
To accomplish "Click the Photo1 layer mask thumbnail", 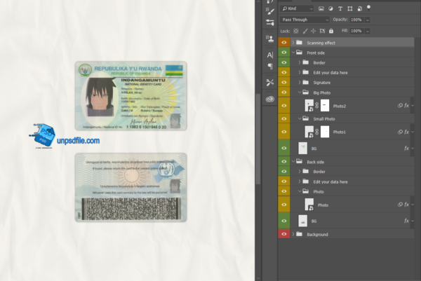I will click(323, 131).
